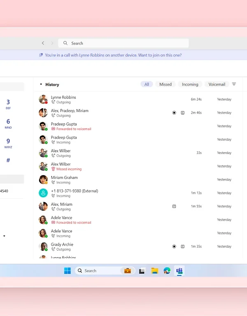The height and width of the screenshot is (316, 247).
Task: Open Adele Vance Incoming call entry
Action: 138,233
